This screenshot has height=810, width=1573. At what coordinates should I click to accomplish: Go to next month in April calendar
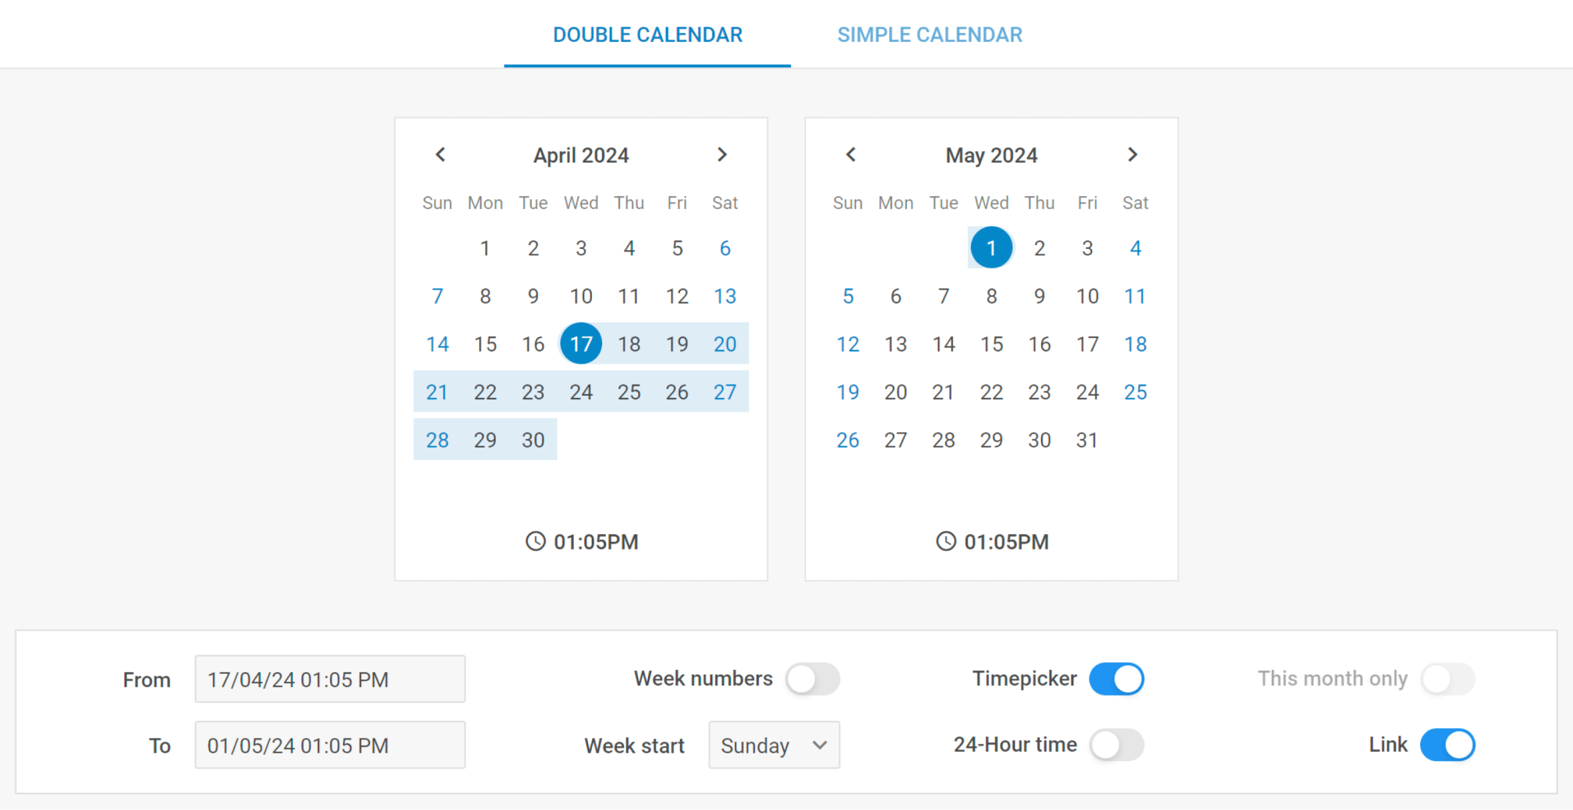(x=722, y=155)
